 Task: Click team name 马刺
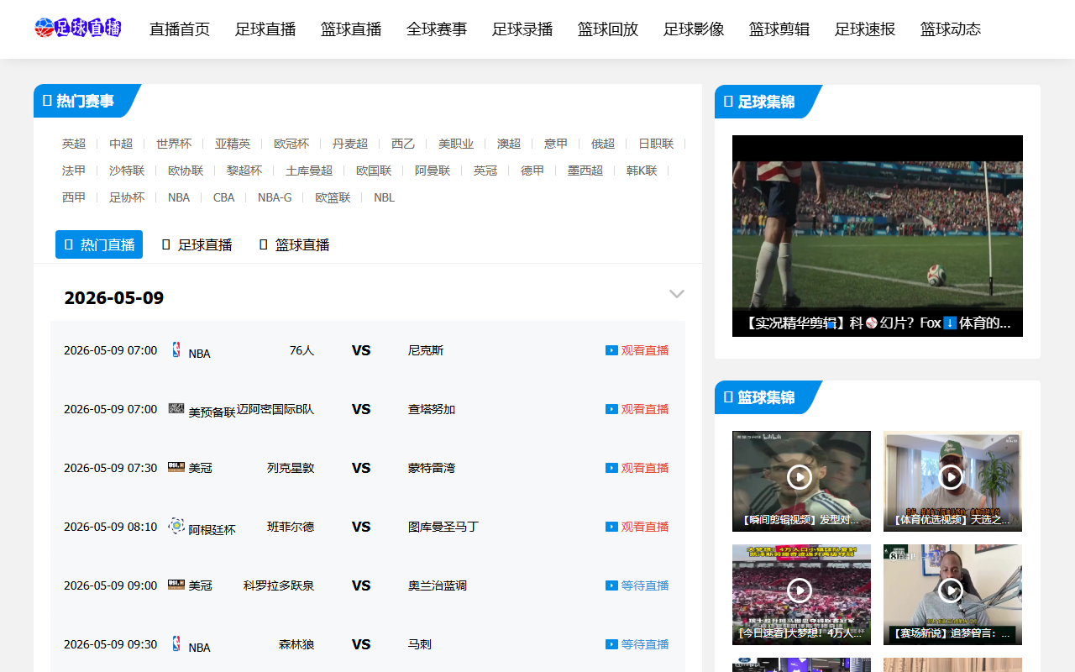[x=420, y=644]
